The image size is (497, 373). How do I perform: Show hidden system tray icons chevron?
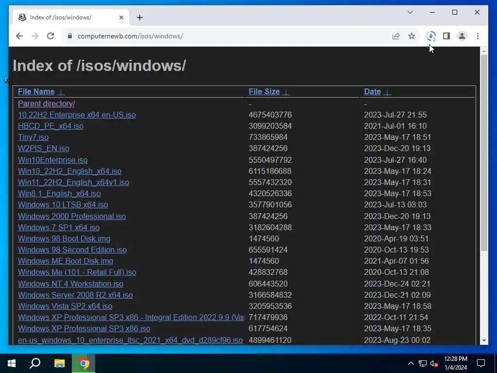click(x=411, y=363)
